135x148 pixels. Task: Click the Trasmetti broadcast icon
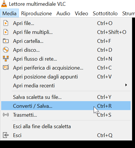point(6,115)
